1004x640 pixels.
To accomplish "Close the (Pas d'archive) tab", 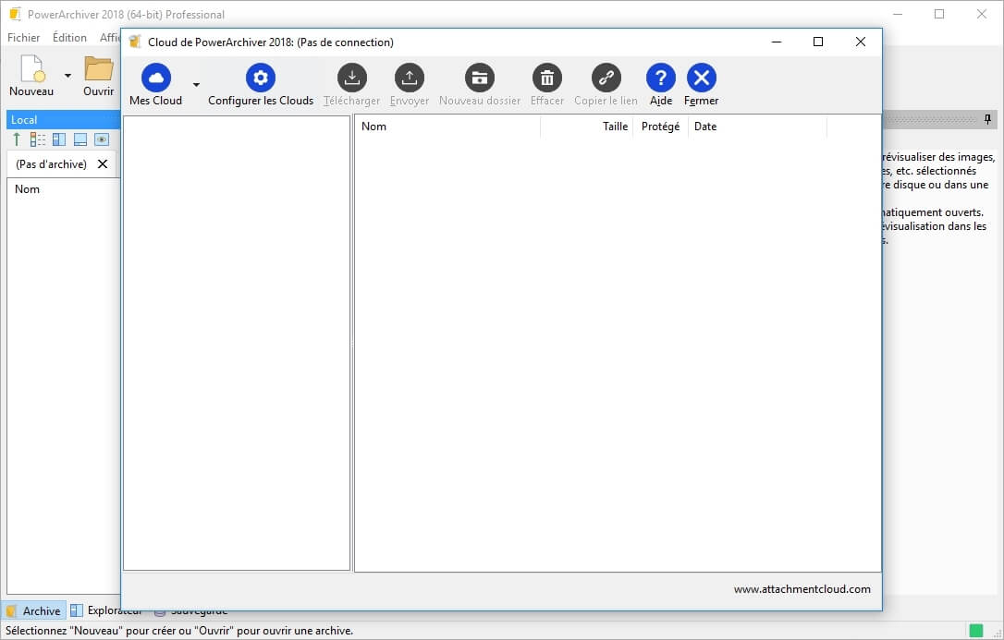I will click(103, 164).
